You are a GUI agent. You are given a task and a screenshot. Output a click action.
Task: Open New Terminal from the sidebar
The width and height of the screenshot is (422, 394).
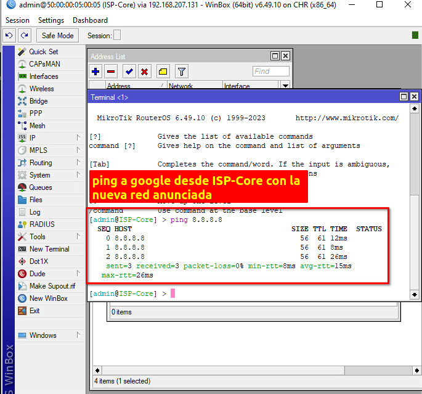click(49, 249)
